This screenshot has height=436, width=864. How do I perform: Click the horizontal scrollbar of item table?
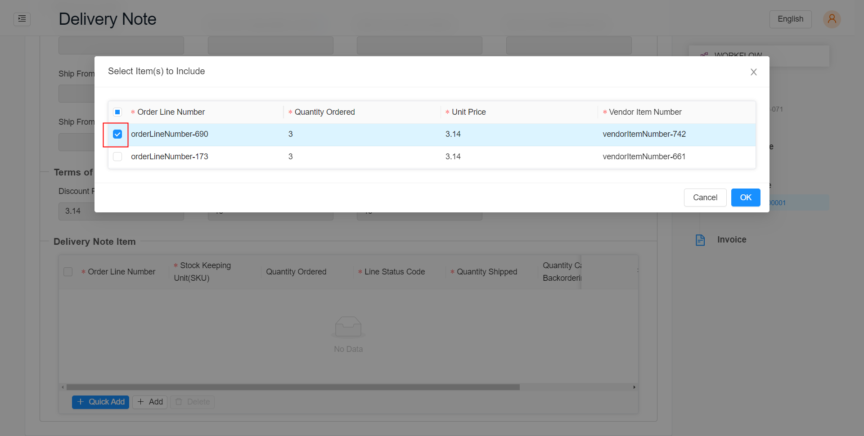[x=293, y=387]
